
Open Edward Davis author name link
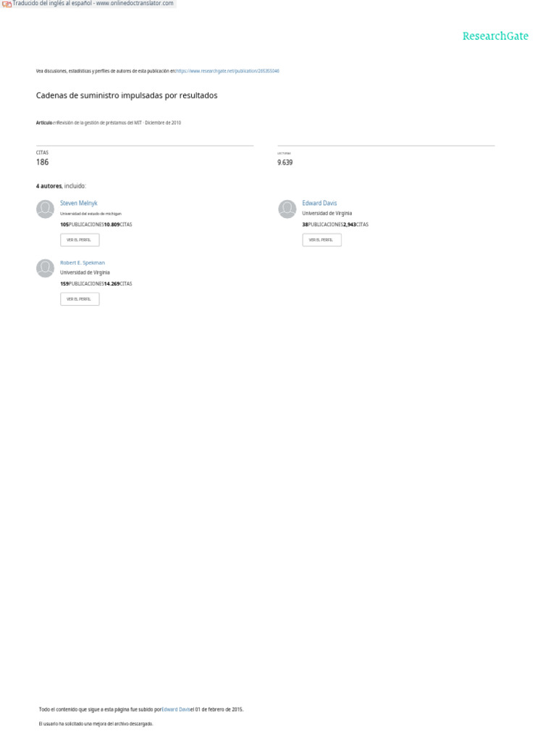[x=319, y=203]
